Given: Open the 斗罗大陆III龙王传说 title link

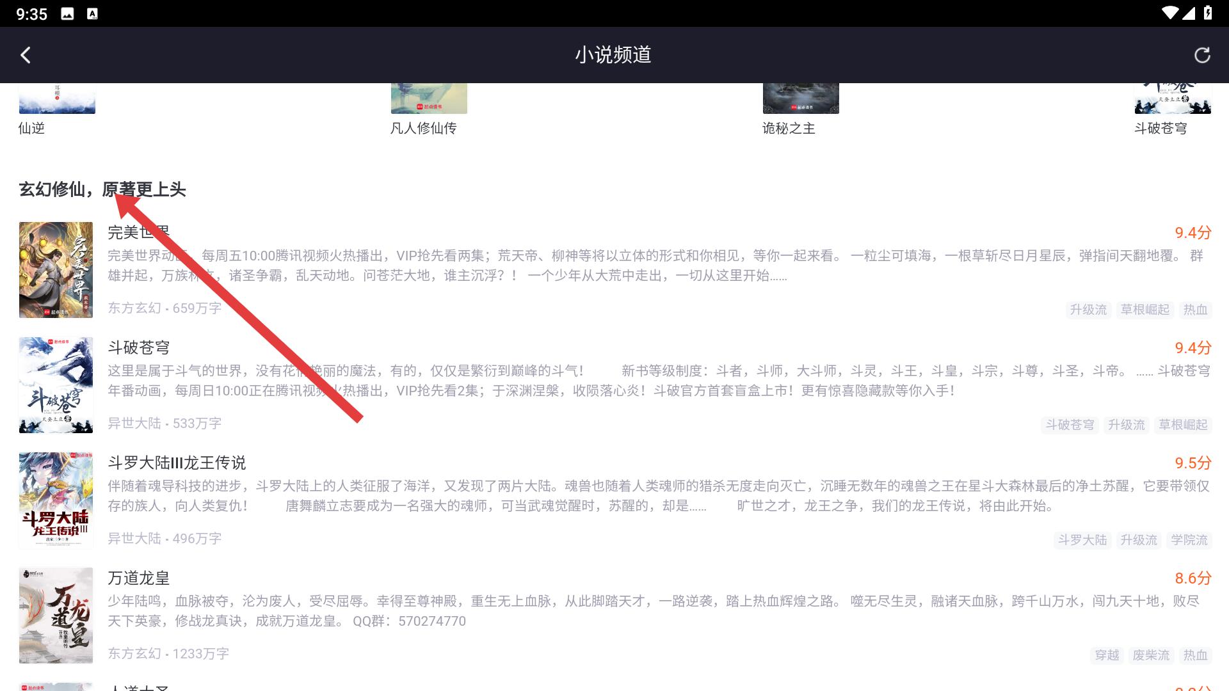Looking at the screenshot, I should coord(177,463).
